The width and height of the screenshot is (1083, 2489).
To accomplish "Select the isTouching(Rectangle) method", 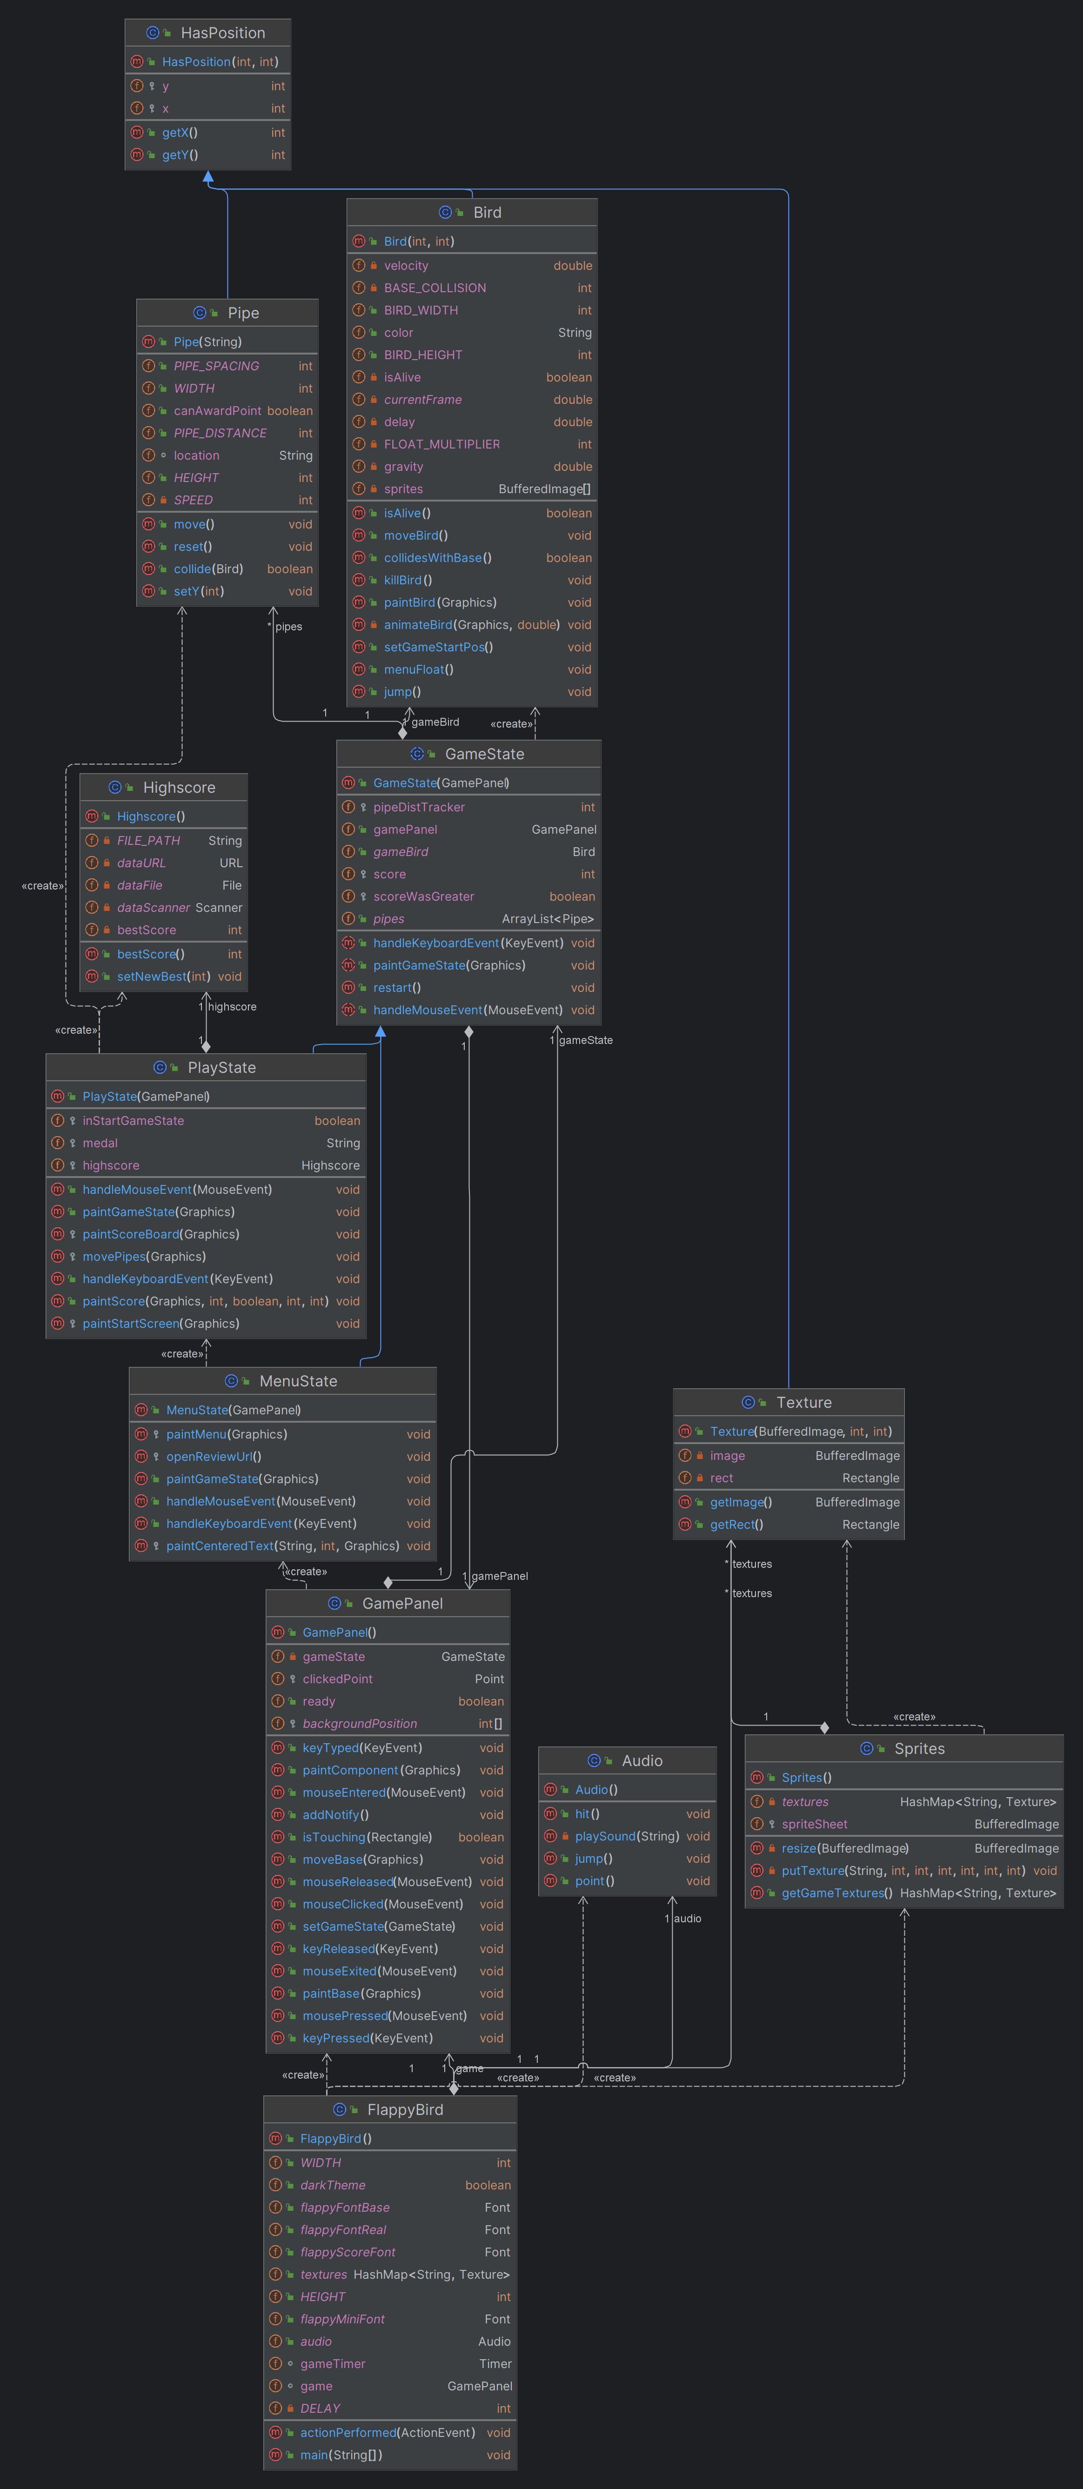I will tap(388, 1838).
